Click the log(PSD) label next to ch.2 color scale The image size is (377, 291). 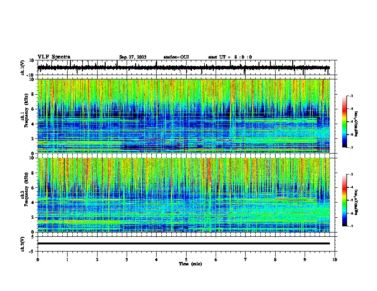(356, 202)
